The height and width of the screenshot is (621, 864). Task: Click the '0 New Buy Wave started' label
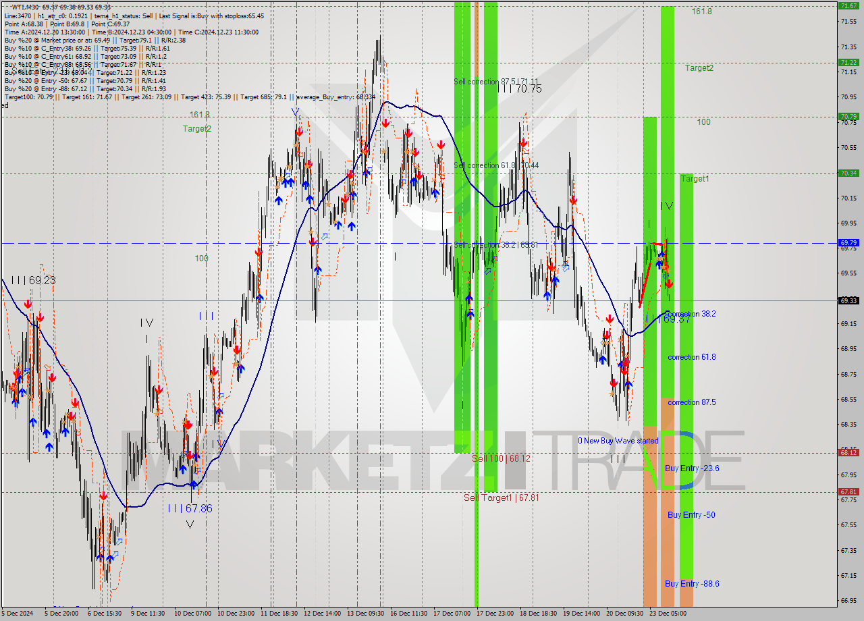[x=618, y=441]
